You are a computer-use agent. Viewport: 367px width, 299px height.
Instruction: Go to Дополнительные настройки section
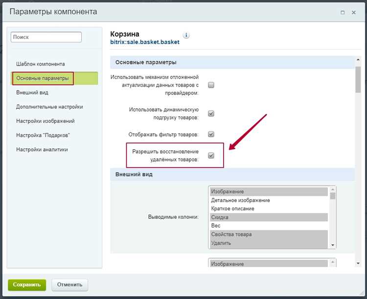49,107
